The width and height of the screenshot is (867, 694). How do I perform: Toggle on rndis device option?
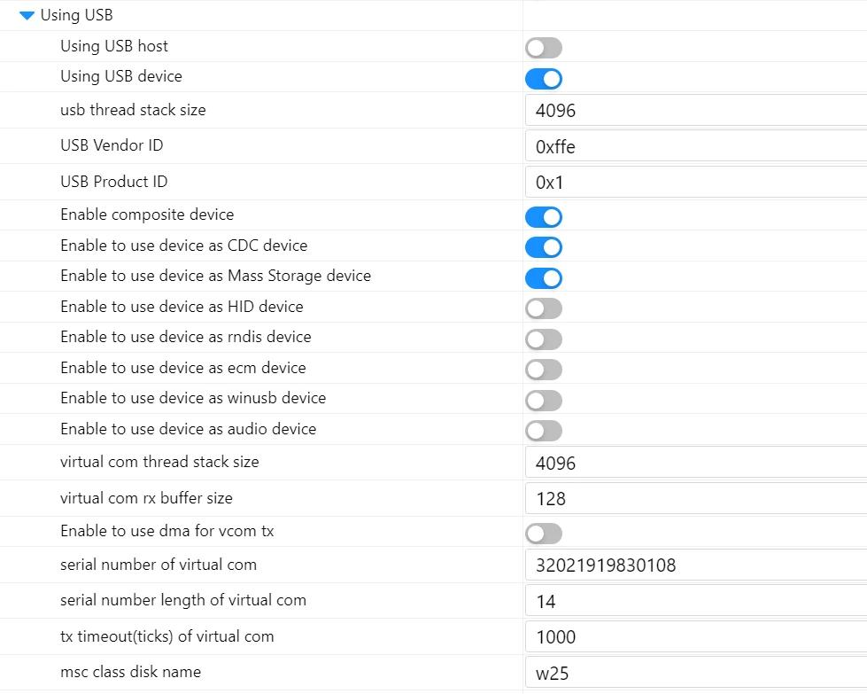[x=543, y=339]
